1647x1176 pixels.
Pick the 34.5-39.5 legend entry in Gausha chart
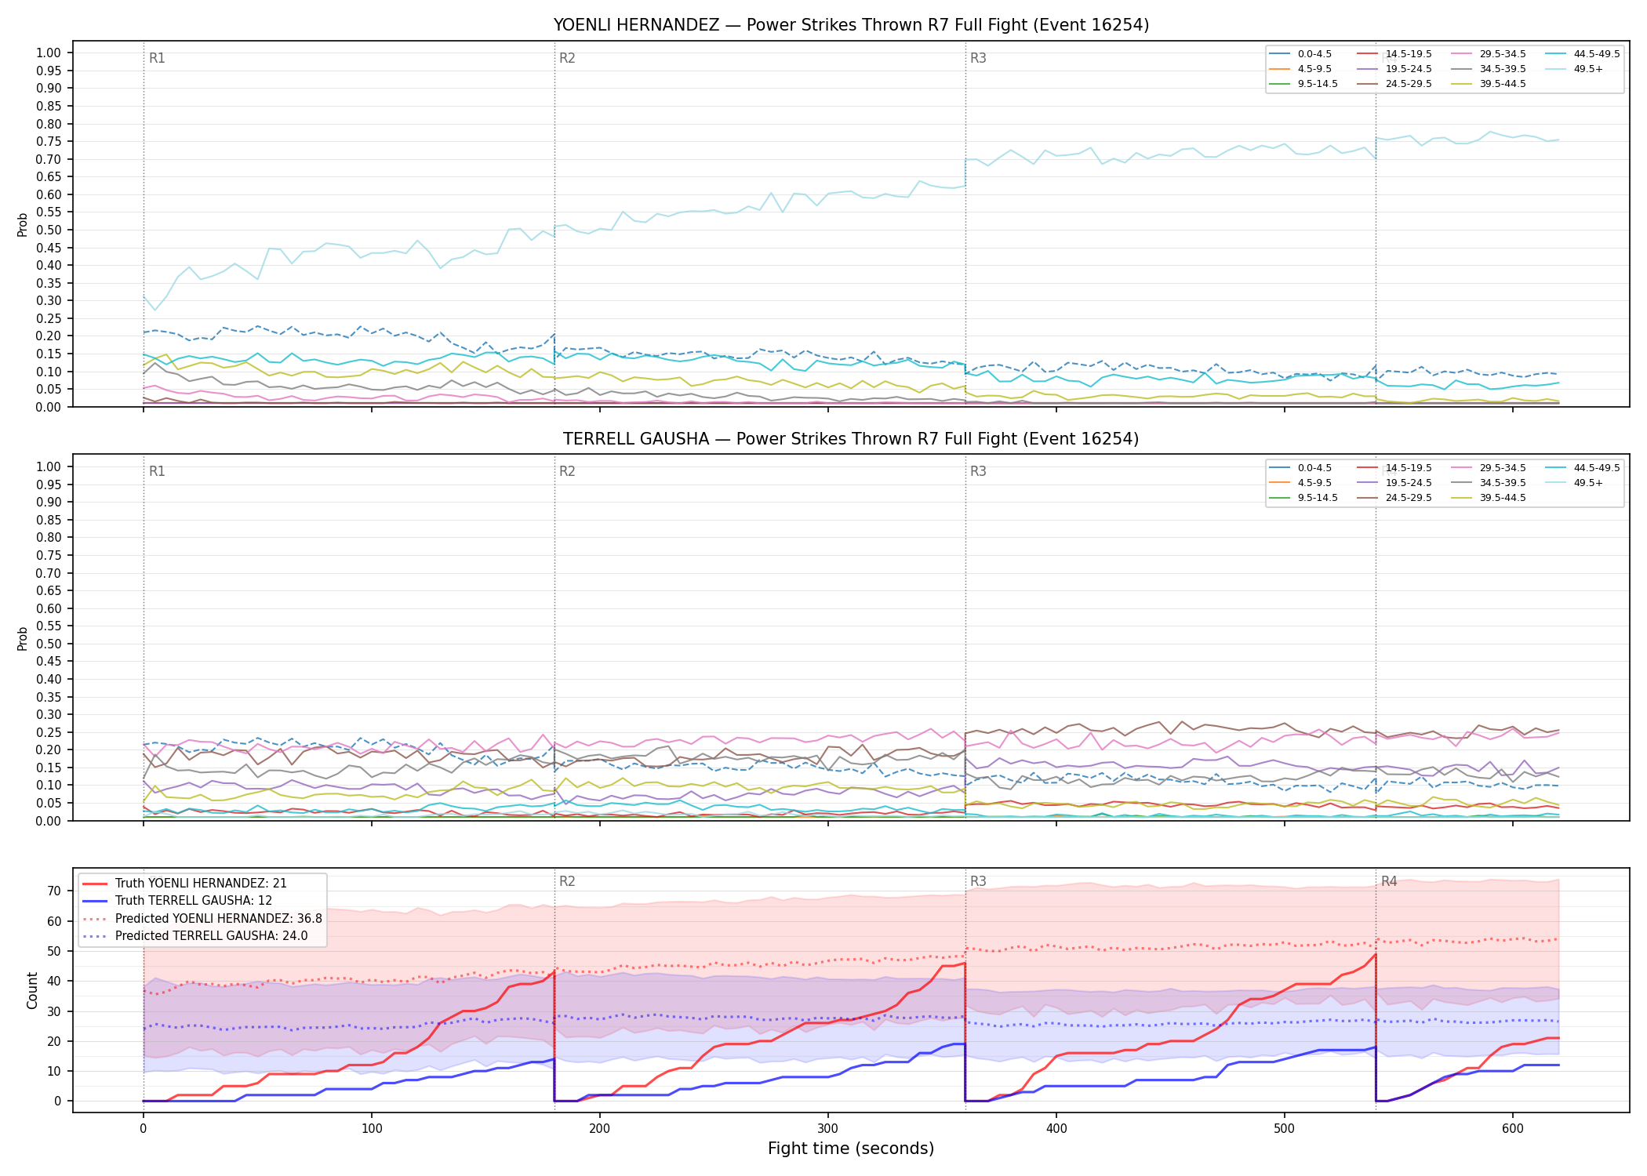click(1489, 483)
